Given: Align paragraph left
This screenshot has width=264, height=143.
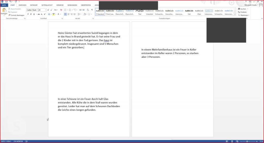Looking at the screenshot, I should pos(65,14).
